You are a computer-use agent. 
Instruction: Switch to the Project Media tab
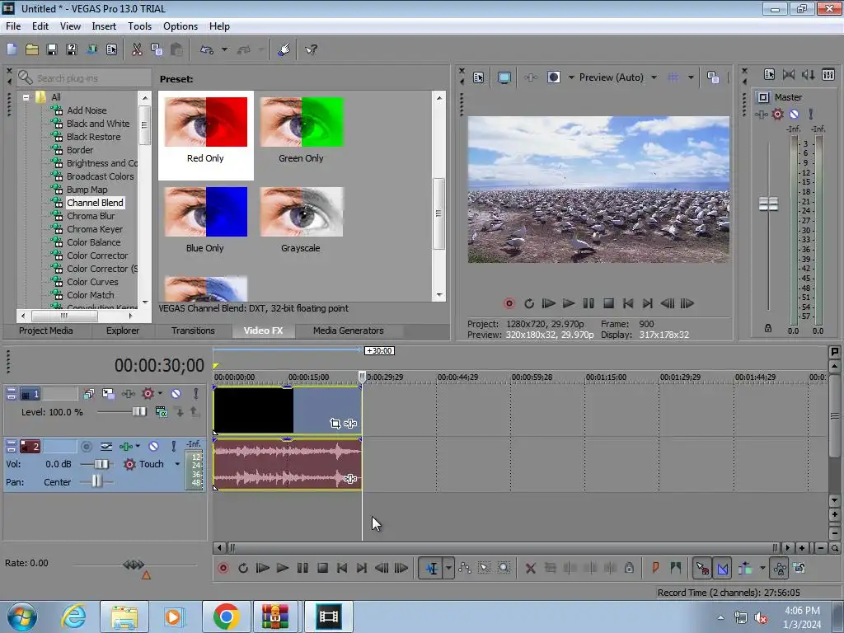click(46, 331)
